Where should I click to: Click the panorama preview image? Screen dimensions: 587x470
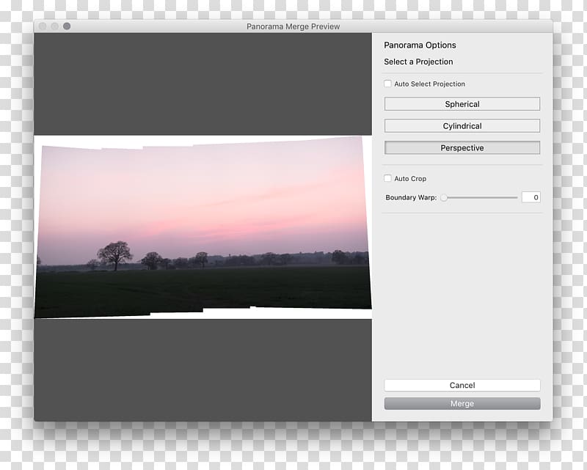203,227
